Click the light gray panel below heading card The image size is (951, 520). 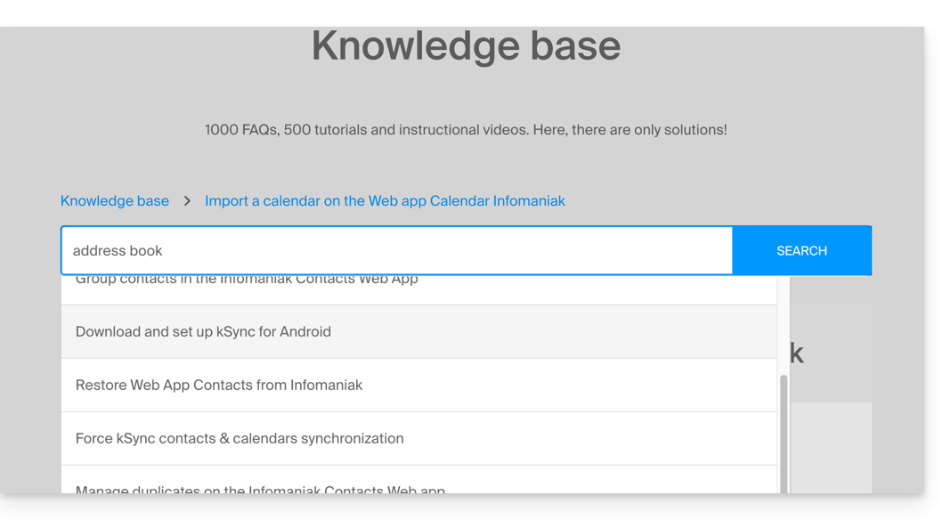830,445
